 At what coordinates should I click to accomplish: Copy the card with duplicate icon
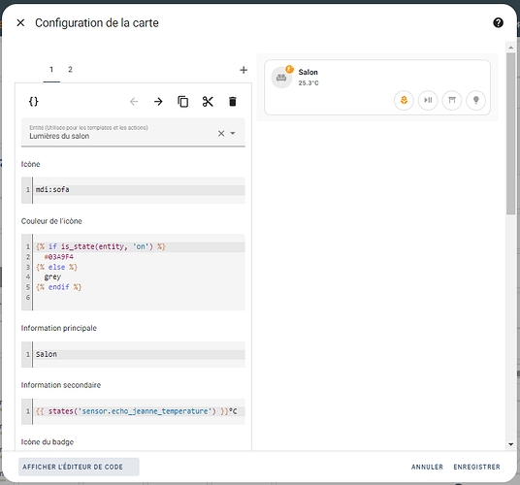pos(182,102)
